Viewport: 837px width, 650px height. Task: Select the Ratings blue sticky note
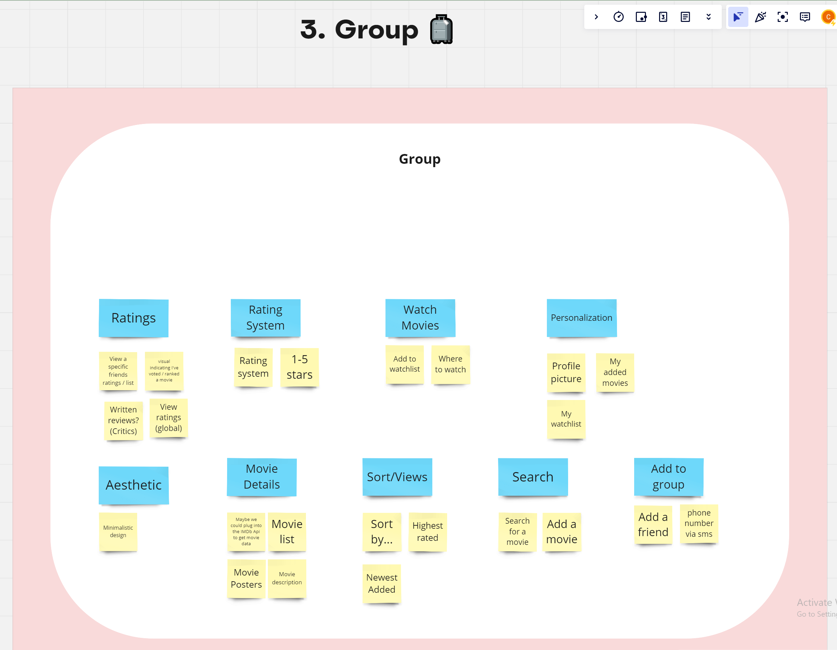[x=133, y=318]
